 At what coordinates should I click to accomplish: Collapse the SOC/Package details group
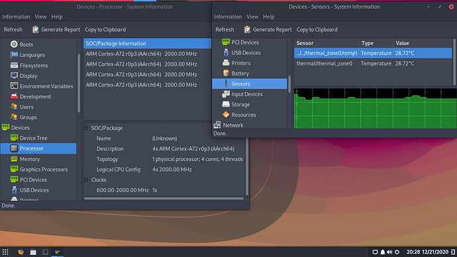tap(86, 128)
